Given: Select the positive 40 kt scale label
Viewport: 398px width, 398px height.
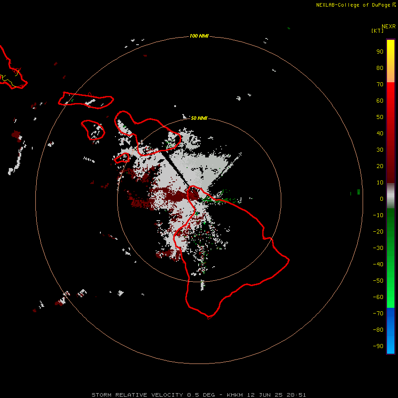Looking at the screenshot, I should click(380, 133).
